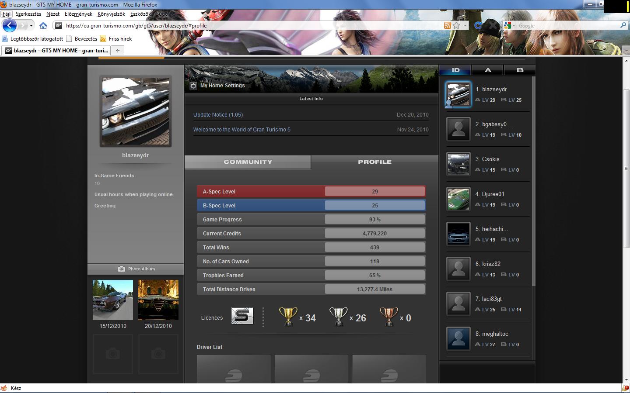Image resolution: width=630 pixels, height=393 pixels.
Task: Open Csokis avatar in friends list
Action: click(458, 164)
